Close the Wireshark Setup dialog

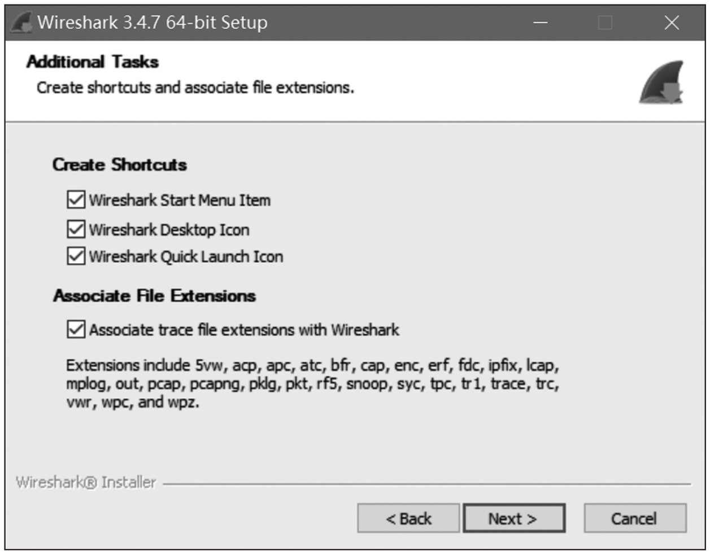tap(672, 23)
